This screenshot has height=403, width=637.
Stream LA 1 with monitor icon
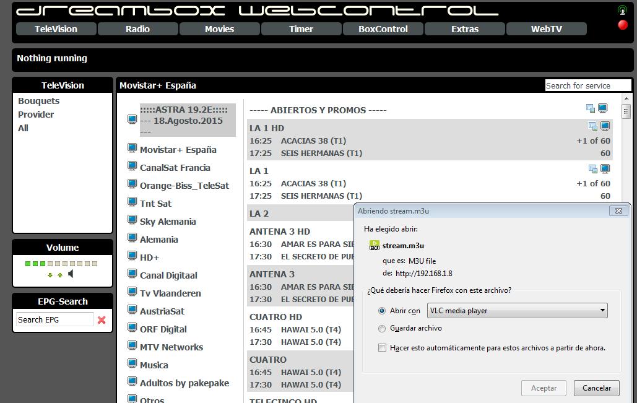point(605,168)
